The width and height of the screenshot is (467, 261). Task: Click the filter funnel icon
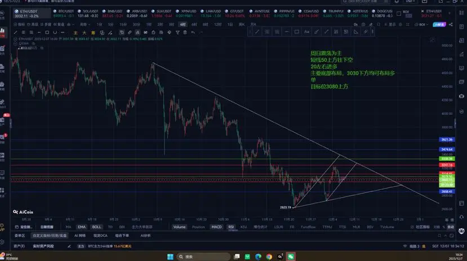coord(177,33)
